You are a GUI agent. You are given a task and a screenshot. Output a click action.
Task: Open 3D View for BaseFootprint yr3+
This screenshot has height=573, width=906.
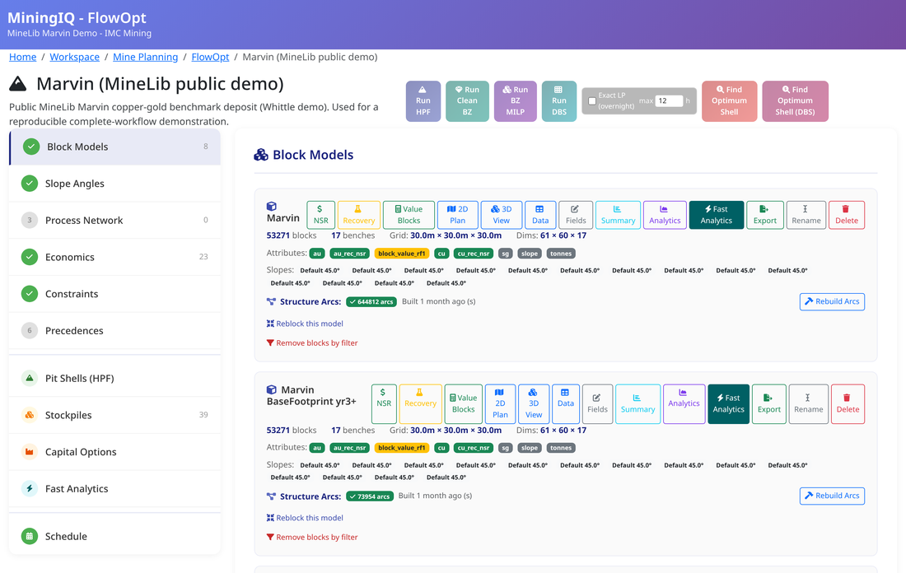point(534,403)
